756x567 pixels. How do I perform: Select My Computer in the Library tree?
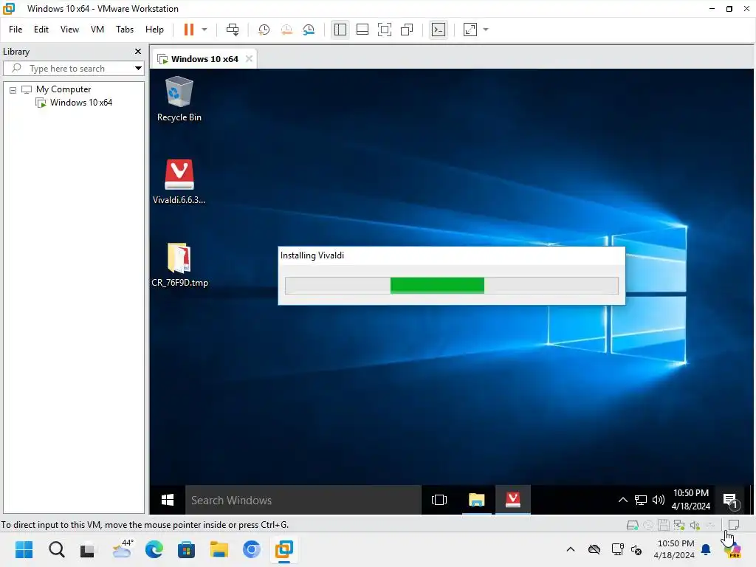pos(63,89)
